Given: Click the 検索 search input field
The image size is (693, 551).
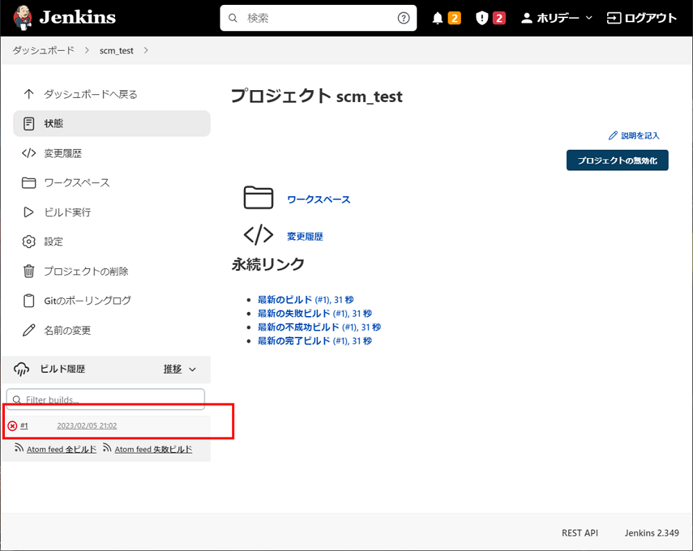Looking at the screenshot, I should [318, 18].
